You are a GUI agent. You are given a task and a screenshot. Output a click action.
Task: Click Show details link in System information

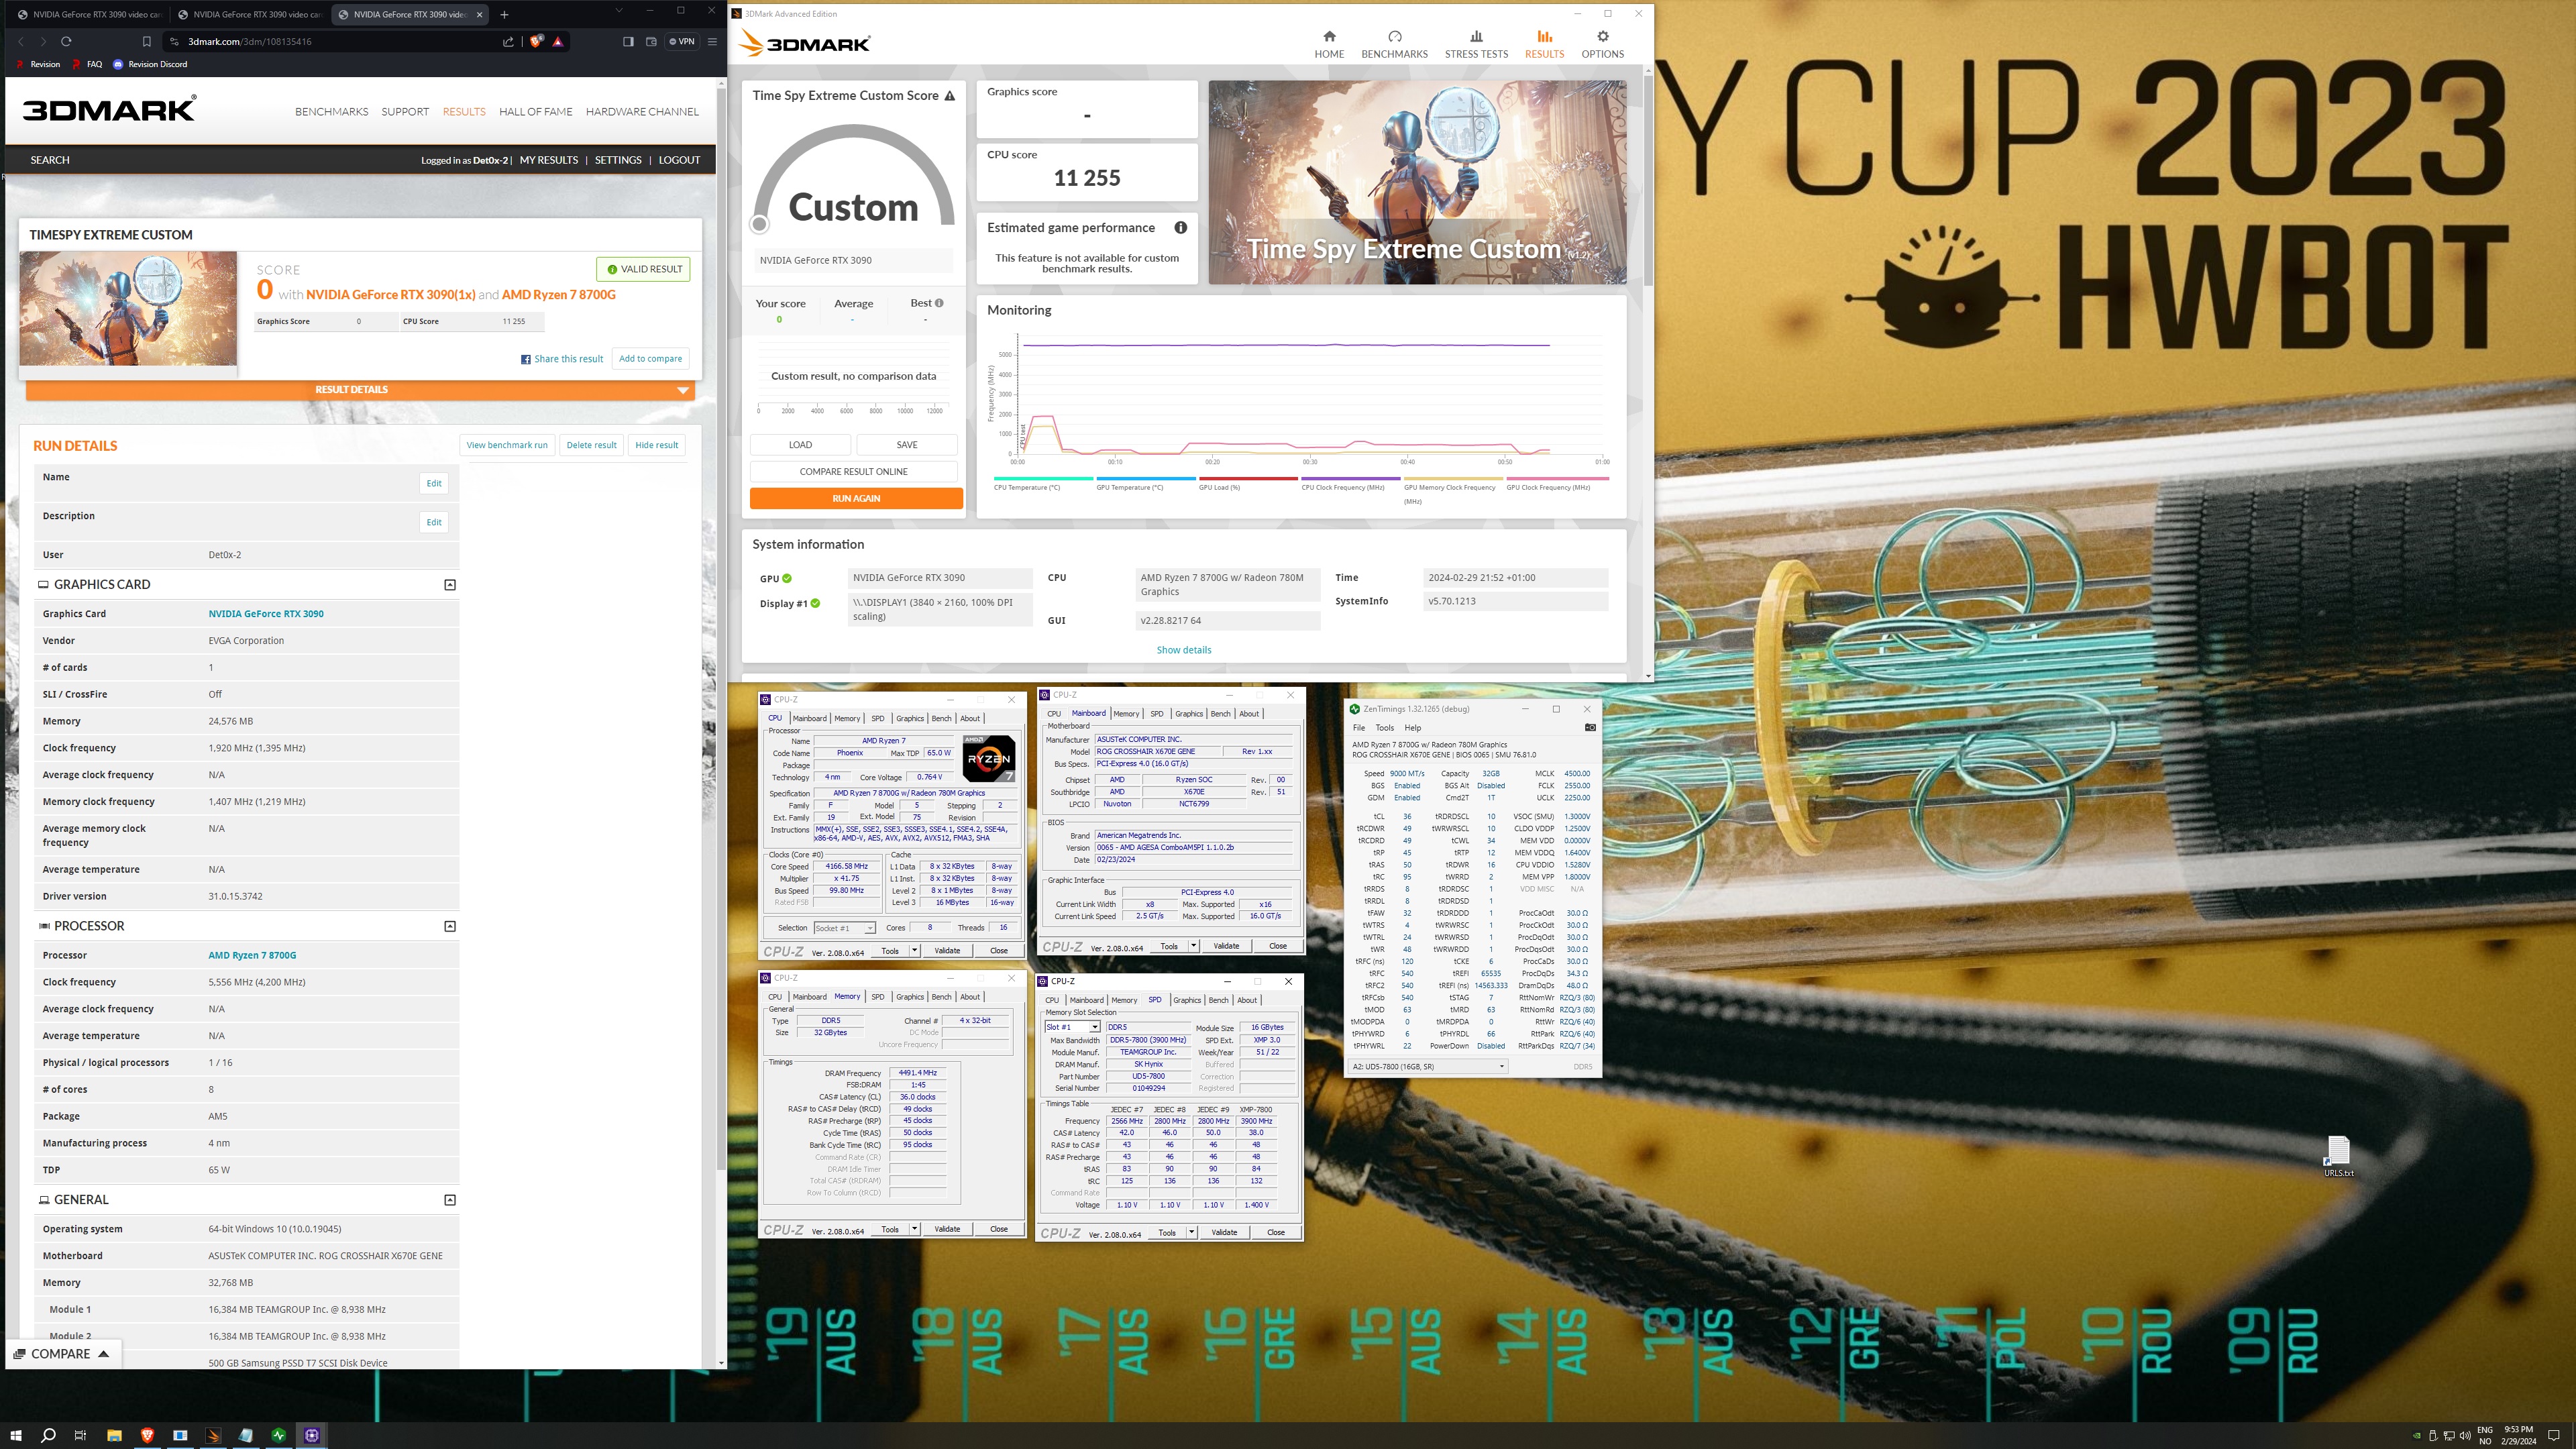point(1183,650)
